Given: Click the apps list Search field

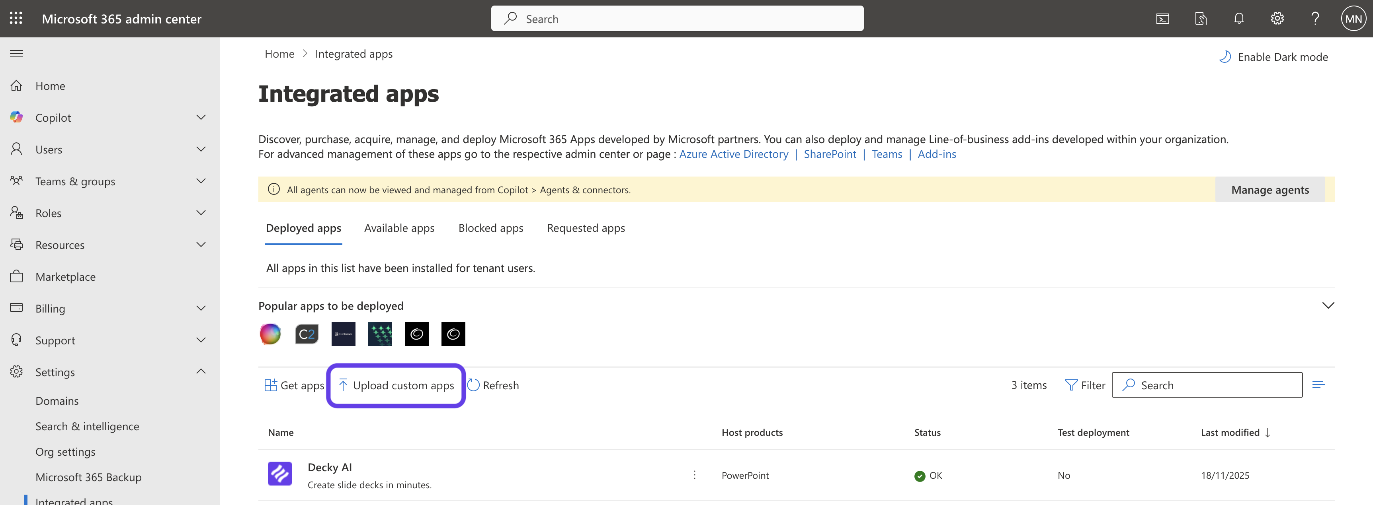Looking at the screenshot, I should [1215, 385].
